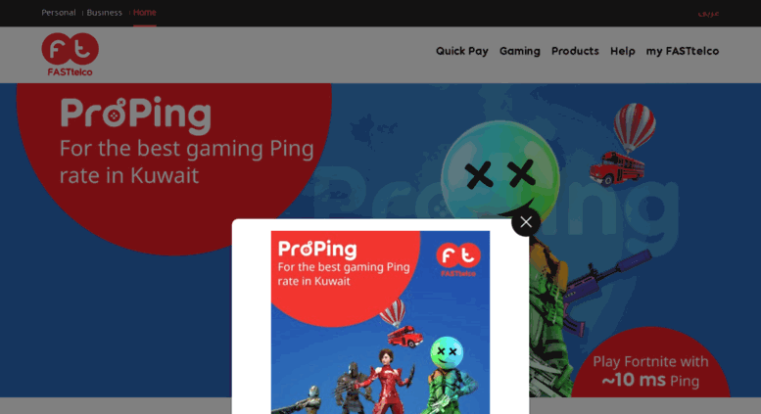The image size is (761, 414).
Task: Open the my FASTtelco menu
Action: pos(682,51)
